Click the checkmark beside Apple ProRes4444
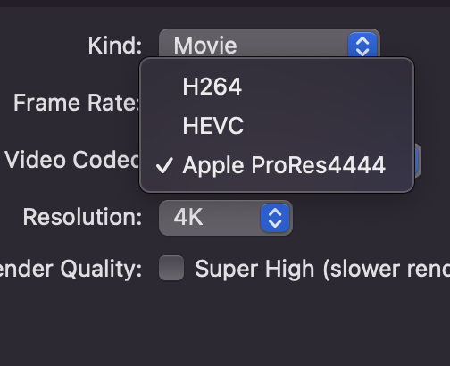Screen dimensions: 450x366 click(164, 165)
